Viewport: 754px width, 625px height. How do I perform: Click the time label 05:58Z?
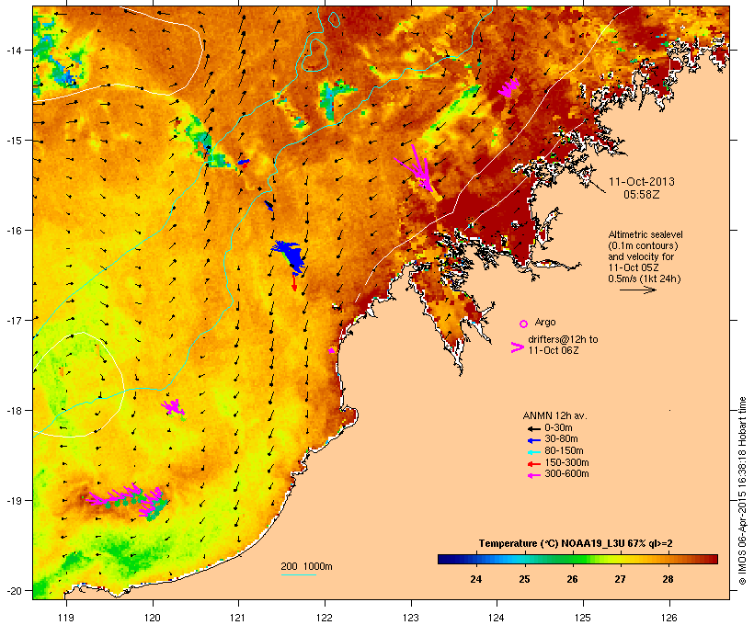642,195
